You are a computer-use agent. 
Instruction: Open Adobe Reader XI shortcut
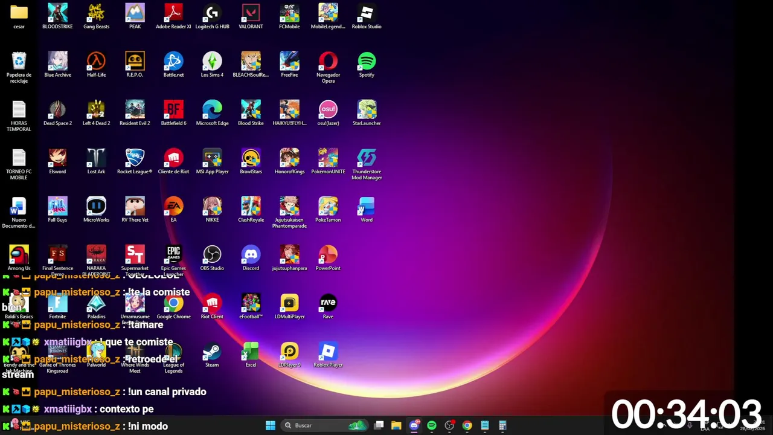tap(173, 16)
